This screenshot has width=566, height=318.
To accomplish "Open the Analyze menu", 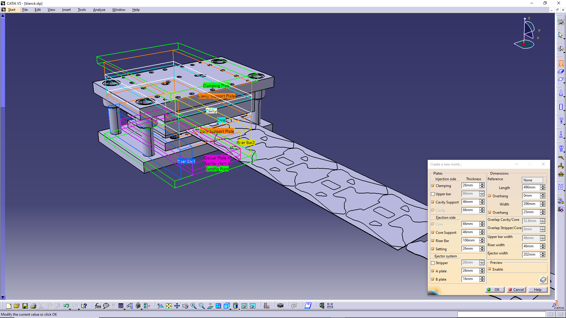I will tap(99, 10).
